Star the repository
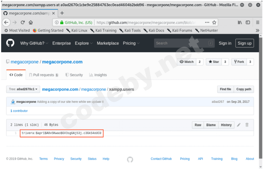The height and width of the screenshot is (170, 263). click(x=214, y=62)
